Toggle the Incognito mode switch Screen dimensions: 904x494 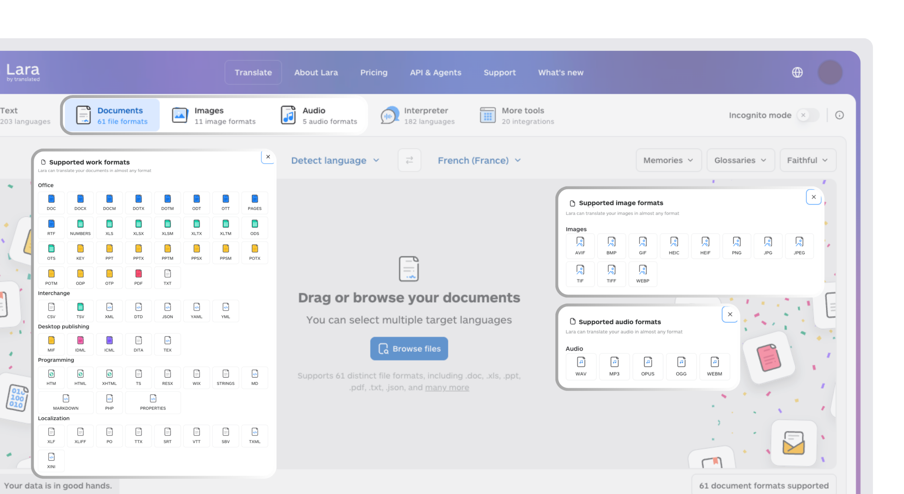click(808, 115)
